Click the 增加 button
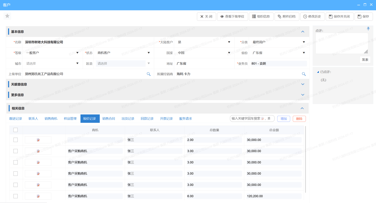 (x=283, y=119)
